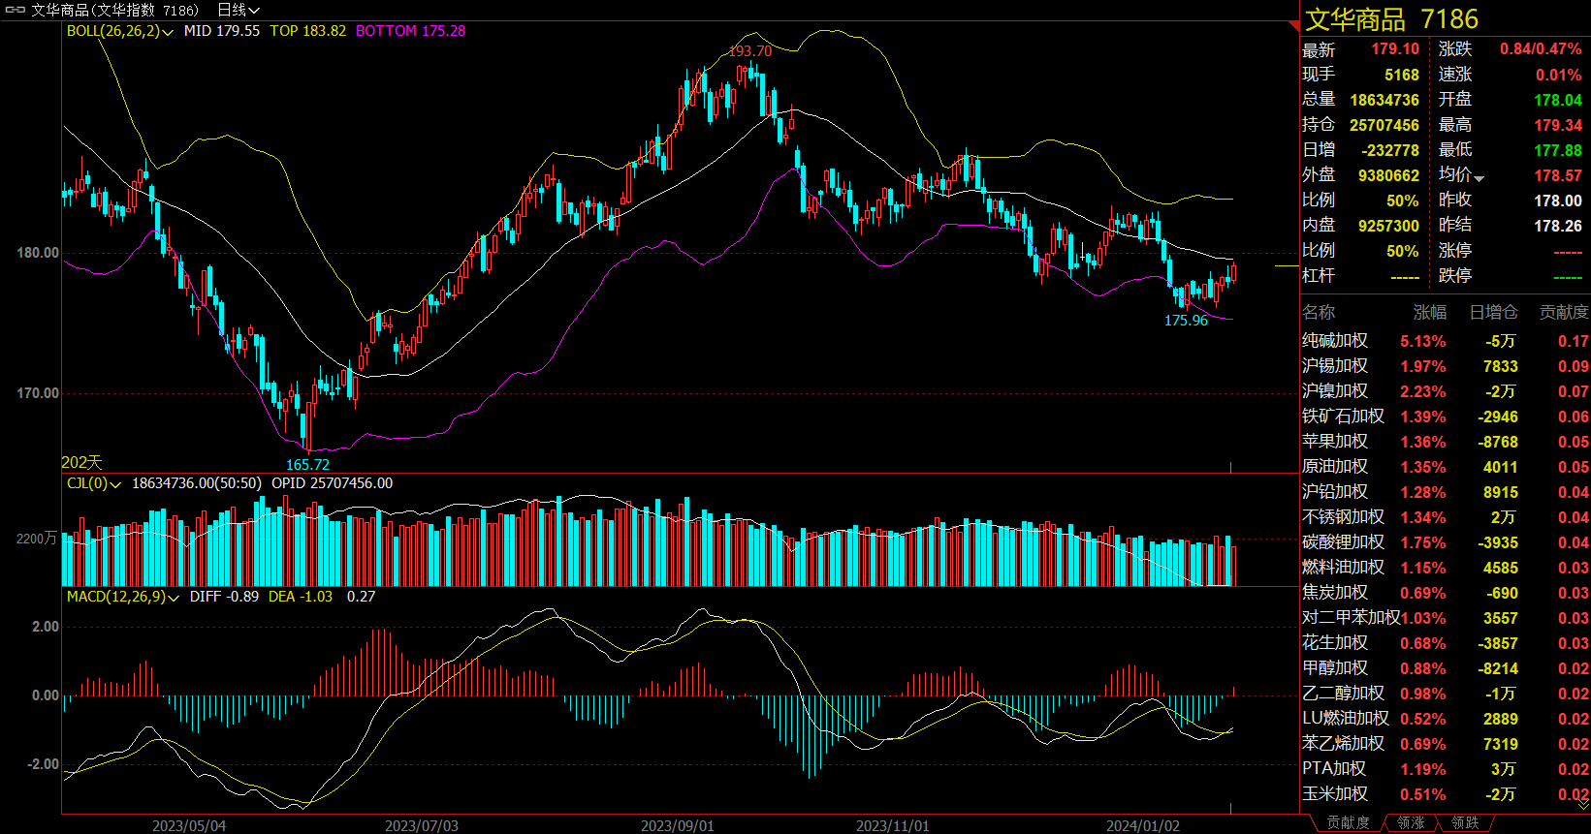This screenshot has height=834, width=1591.
Task: Switch to the 贡献度 tab
Action: [1348, 822]
